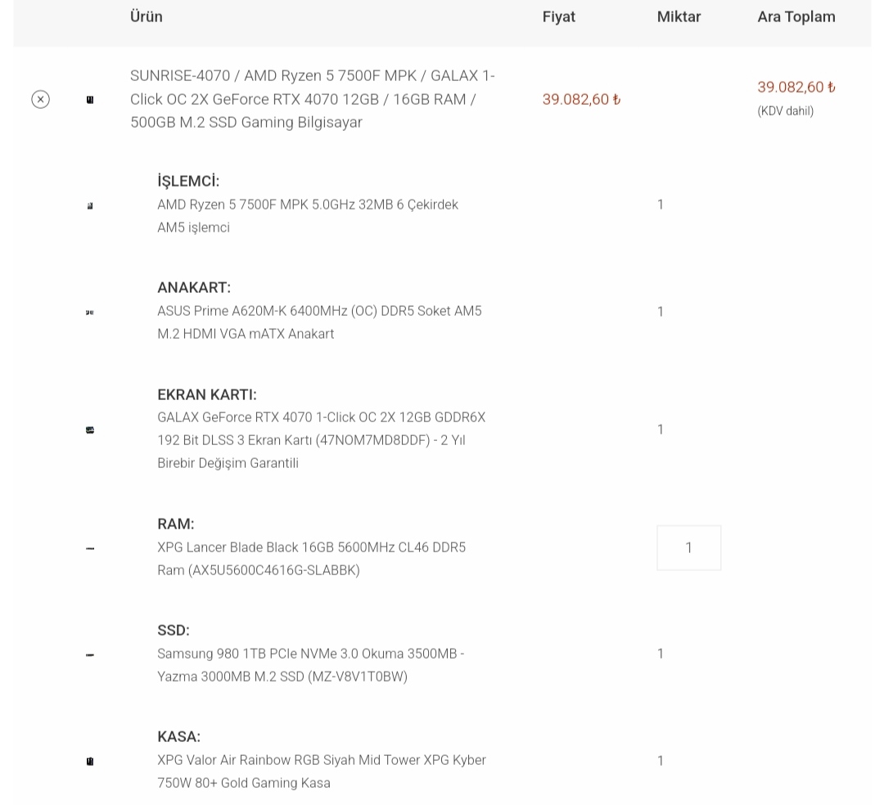Open the AMD Ryzen 5 processor thumbnail

90,205
